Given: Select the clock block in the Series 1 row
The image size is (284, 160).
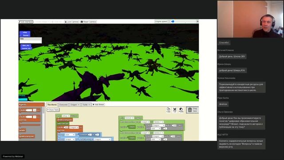Looking at the screenshot, I should pyautogui.click(x=132, y=127).
